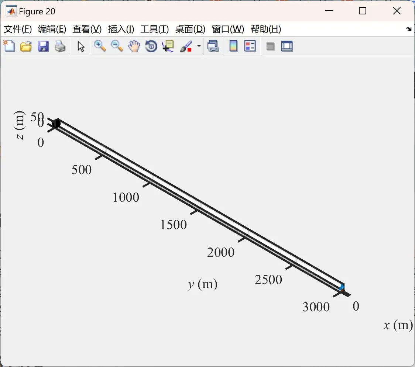Activate the Zoom Out magnifier tool
Screen dimensions: 415x367
pyautogui.click(x=117, y=46)
